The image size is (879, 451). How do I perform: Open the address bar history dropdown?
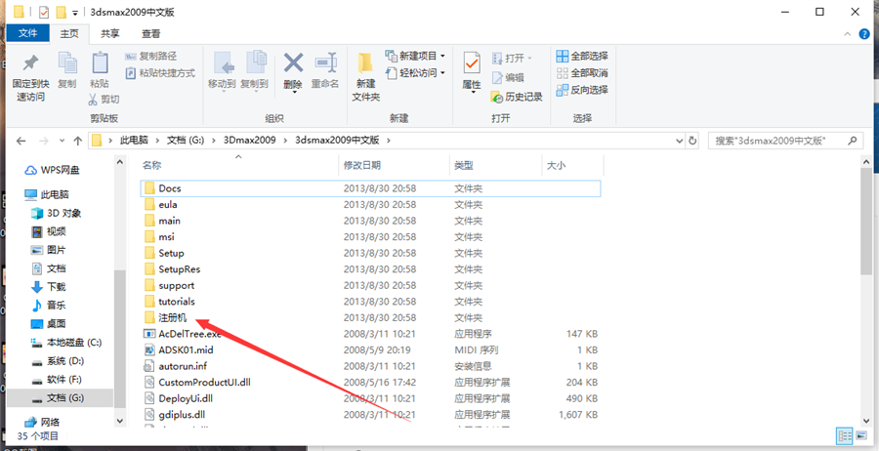[x=679, y=140]
